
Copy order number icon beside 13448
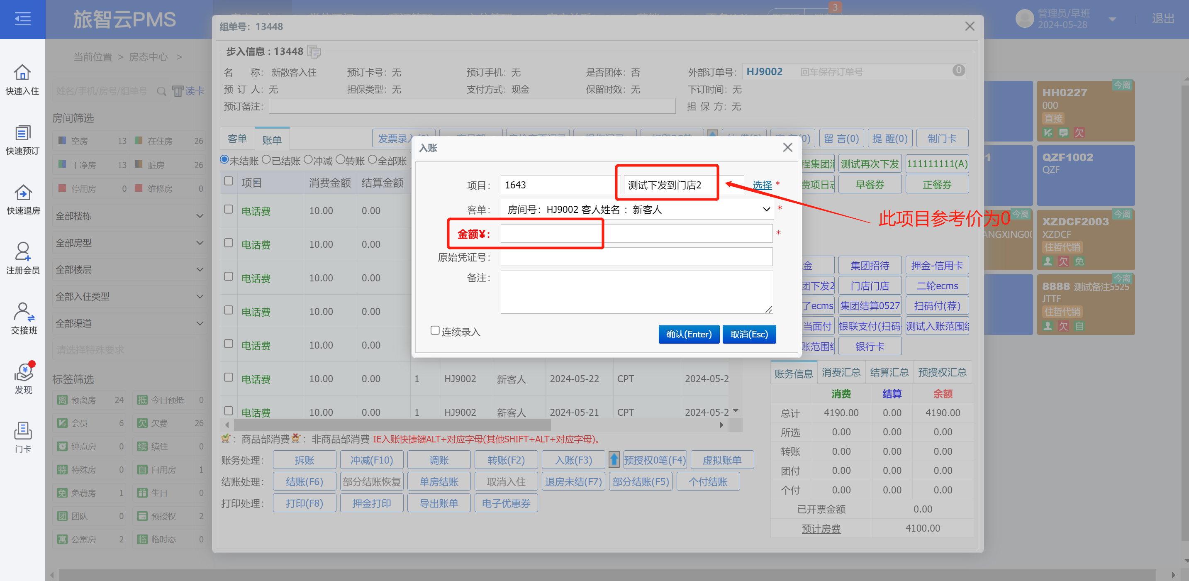(314, 51)
